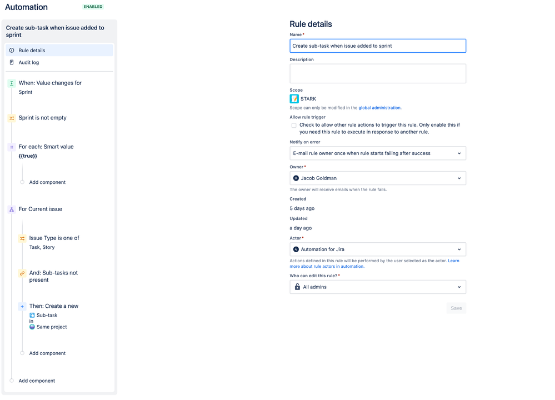Expand the Who can edit this rule dropdown
The height and width of the screenshot is (400, 555).
[378, 287]
